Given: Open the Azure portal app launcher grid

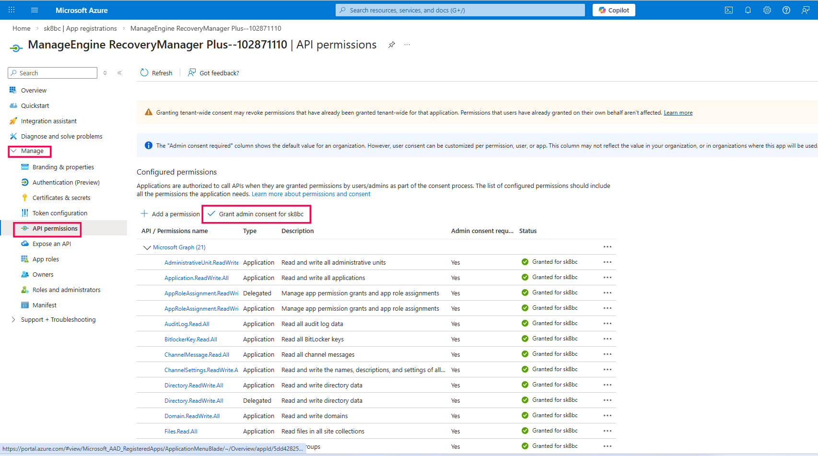Looking at the screenshot, I should [x=12, y=10].
